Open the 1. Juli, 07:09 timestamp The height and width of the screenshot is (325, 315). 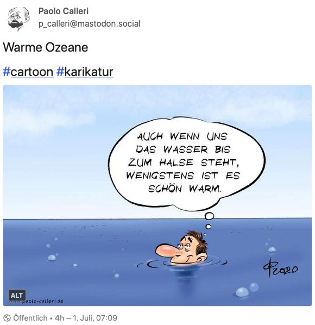pos(95,318)
